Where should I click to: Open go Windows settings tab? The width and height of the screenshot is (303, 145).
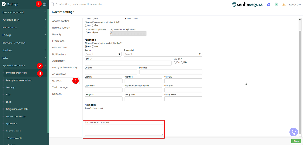point(59,74)
